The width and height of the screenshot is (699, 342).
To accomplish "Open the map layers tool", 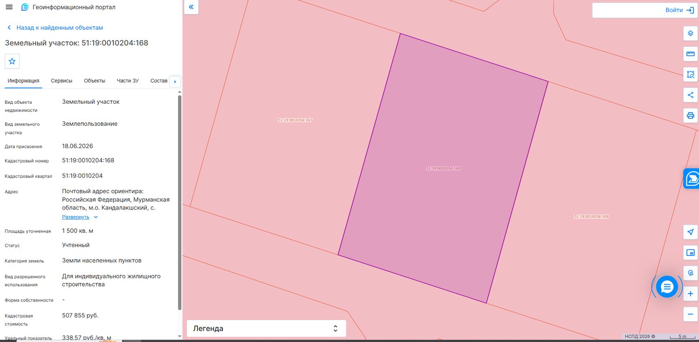I will tap(691, 34).
